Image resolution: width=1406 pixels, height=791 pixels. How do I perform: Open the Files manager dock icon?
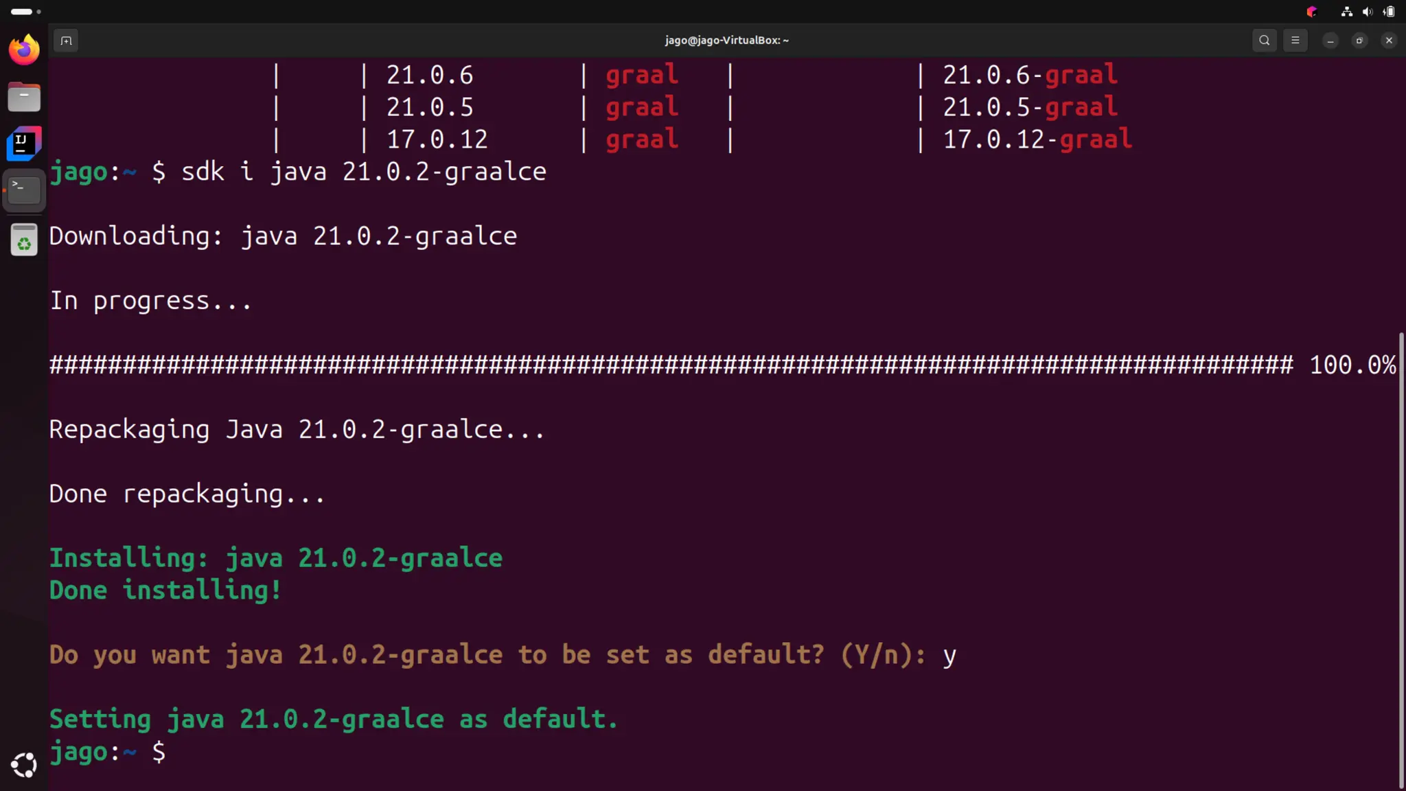(x=24, y=97)
